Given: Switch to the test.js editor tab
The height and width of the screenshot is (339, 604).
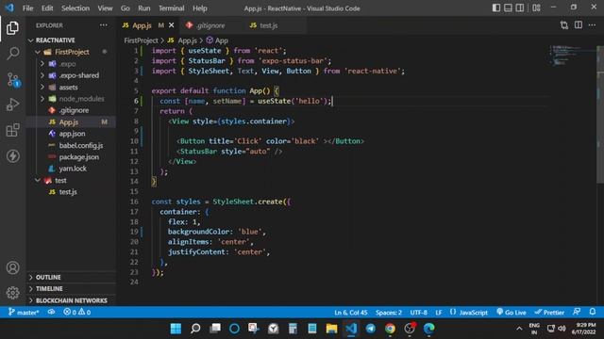Looking at the screenshot, I should (268, 25).
